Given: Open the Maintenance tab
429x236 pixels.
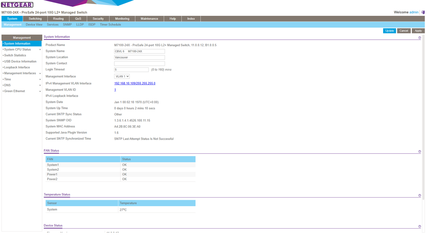Looking at the screenshot, I should [x=149, y=19].
